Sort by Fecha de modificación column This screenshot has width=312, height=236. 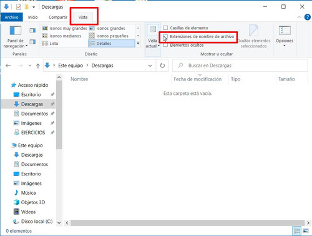point(198,79)
